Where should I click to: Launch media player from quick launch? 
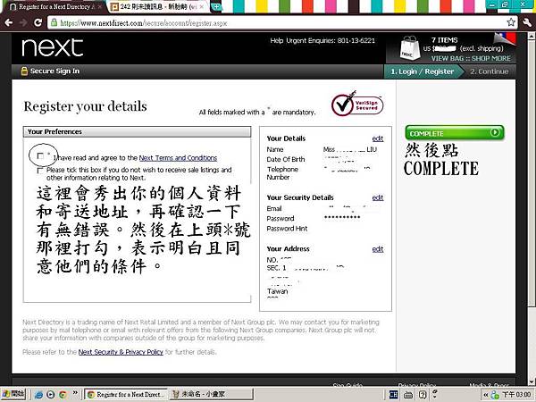[51, 395]
